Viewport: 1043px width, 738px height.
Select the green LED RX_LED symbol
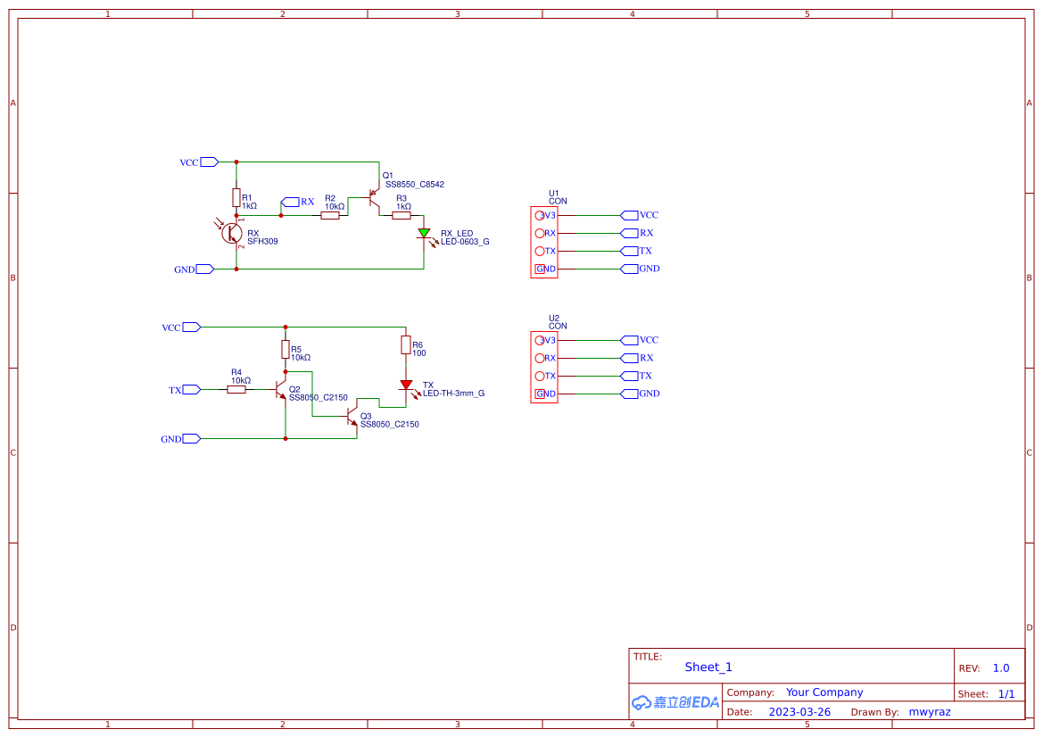pyautogui.click(x=424, y=234)
